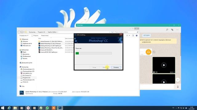Click the Отменить button in the installer

116,67
